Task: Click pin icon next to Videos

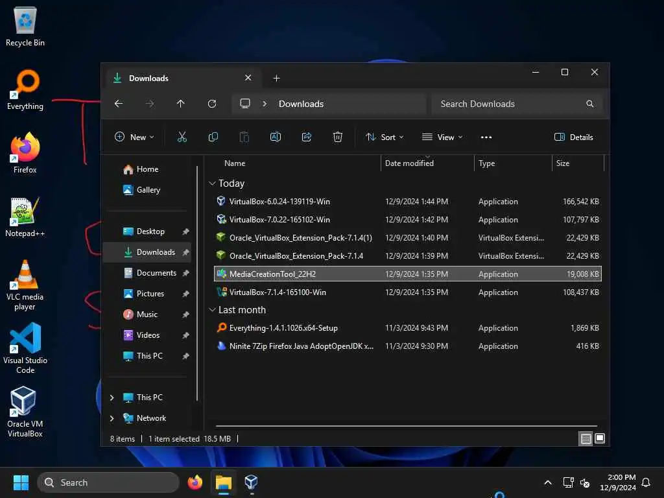Action: pyautogui.click(x=185, y=335)
